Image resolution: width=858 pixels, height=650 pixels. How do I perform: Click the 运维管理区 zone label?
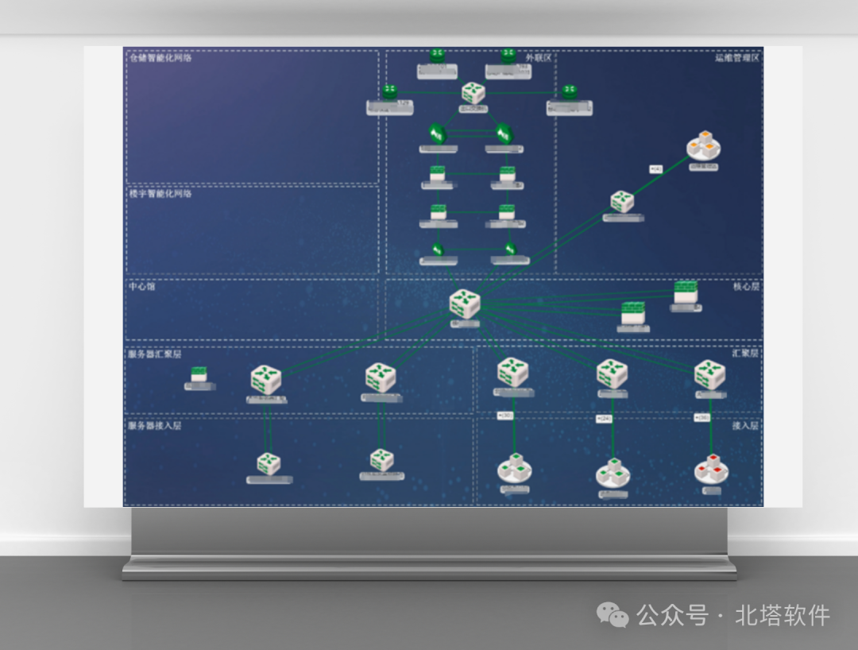pyautogui.click(x=737, y=58)
